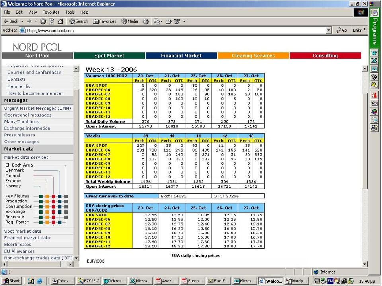Switch to the Nordp... taskbar window
The image size is (382, 286).
coord(296,281)
